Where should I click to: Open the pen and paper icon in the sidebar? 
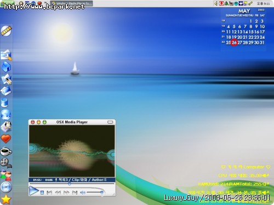(x=6, y=79)
